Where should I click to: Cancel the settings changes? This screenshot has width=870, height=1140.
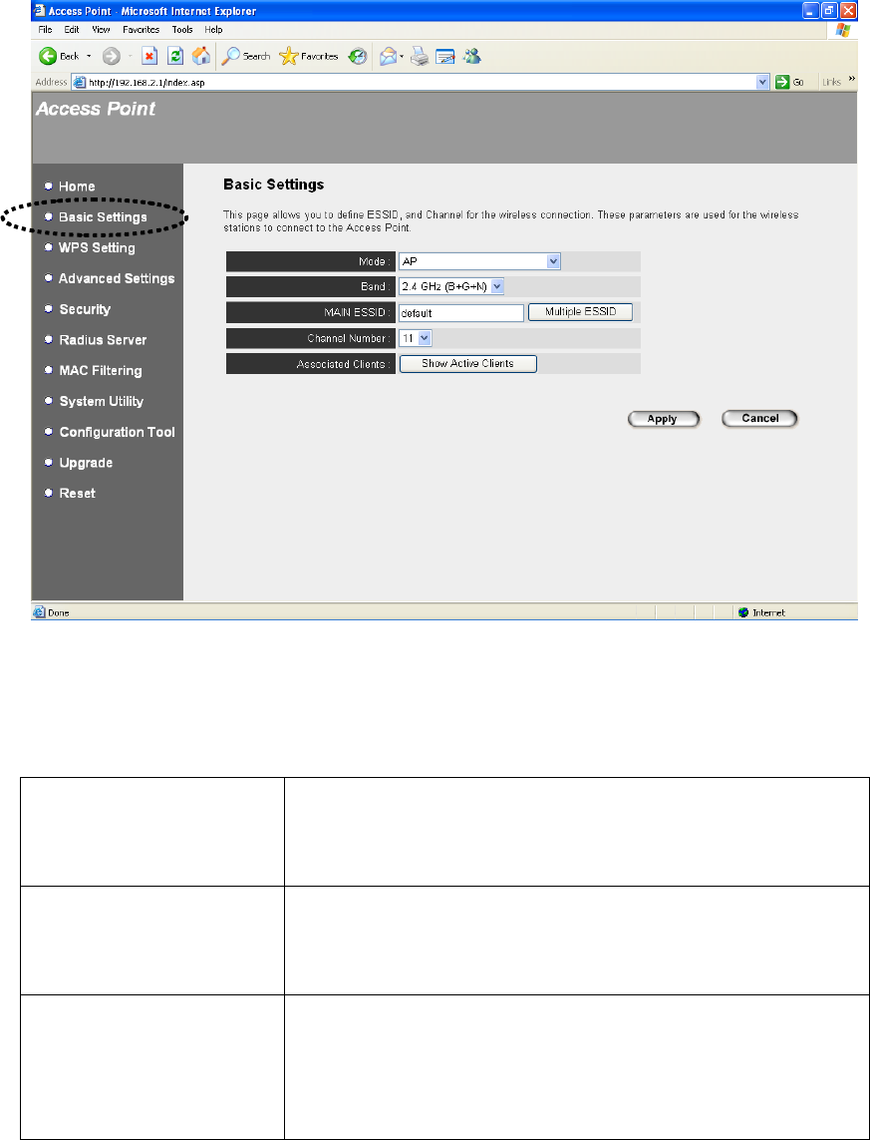click(x=759, y=419)
